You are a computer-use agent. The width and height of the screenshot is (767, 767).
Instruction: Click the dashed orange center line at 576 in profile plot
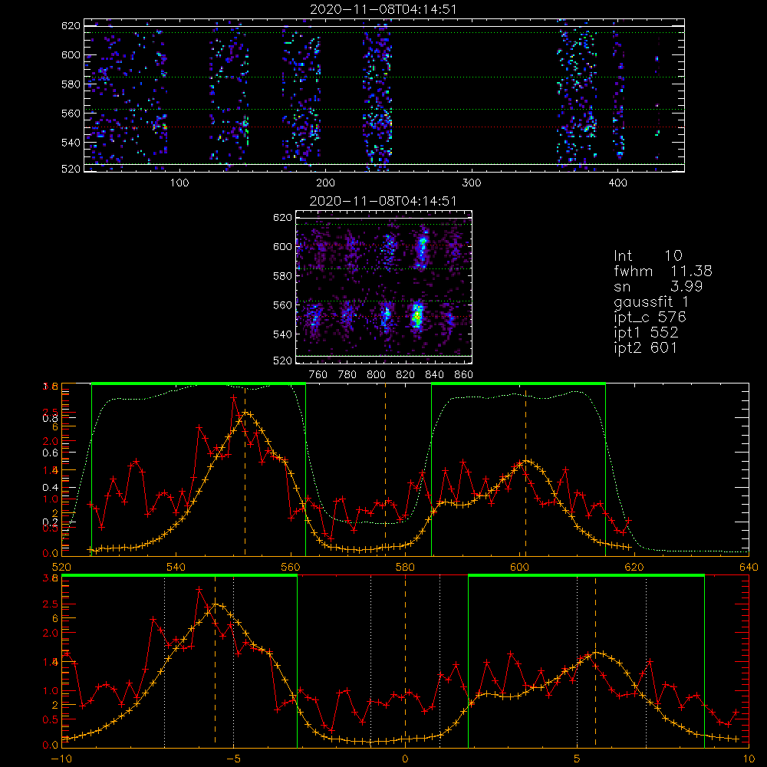tap(385, 469)
